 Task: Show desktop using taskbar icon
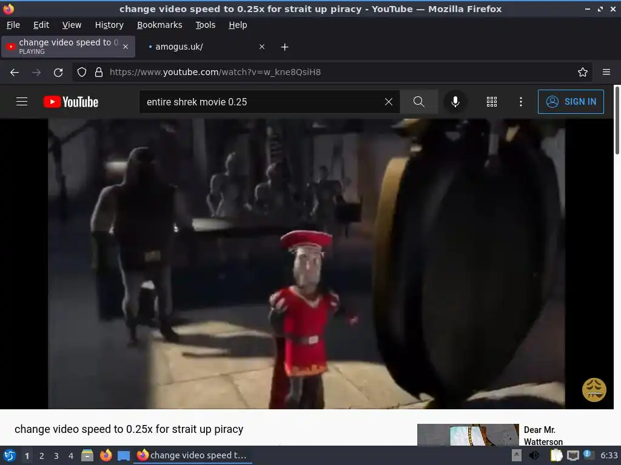coord(124,455)
